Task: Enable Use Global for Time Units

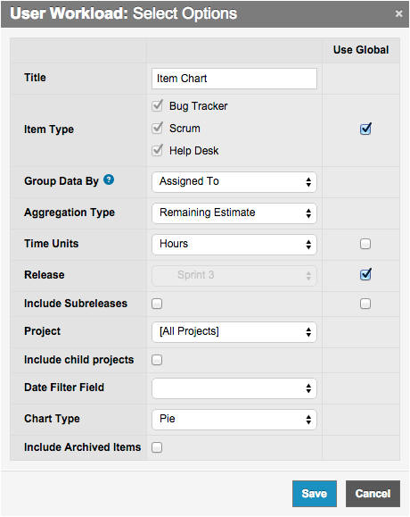Action: (x=365, y=244)
